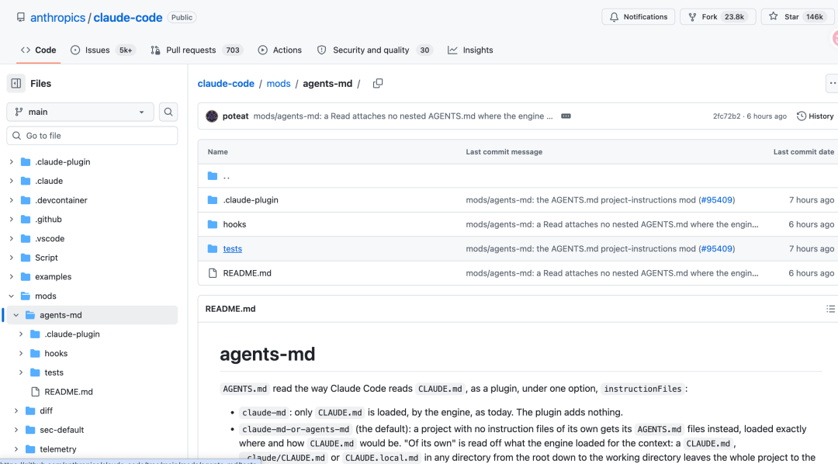Screen dimensions: 838x464
Task: Expand the .claude folder chevron
Action: [x=11, y=181]
